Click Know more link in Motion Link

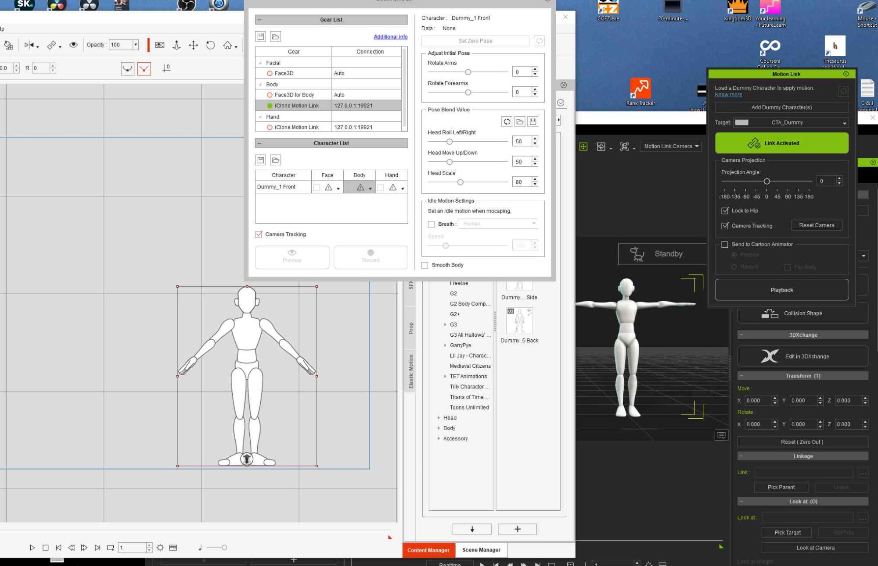tap(728, 95)
